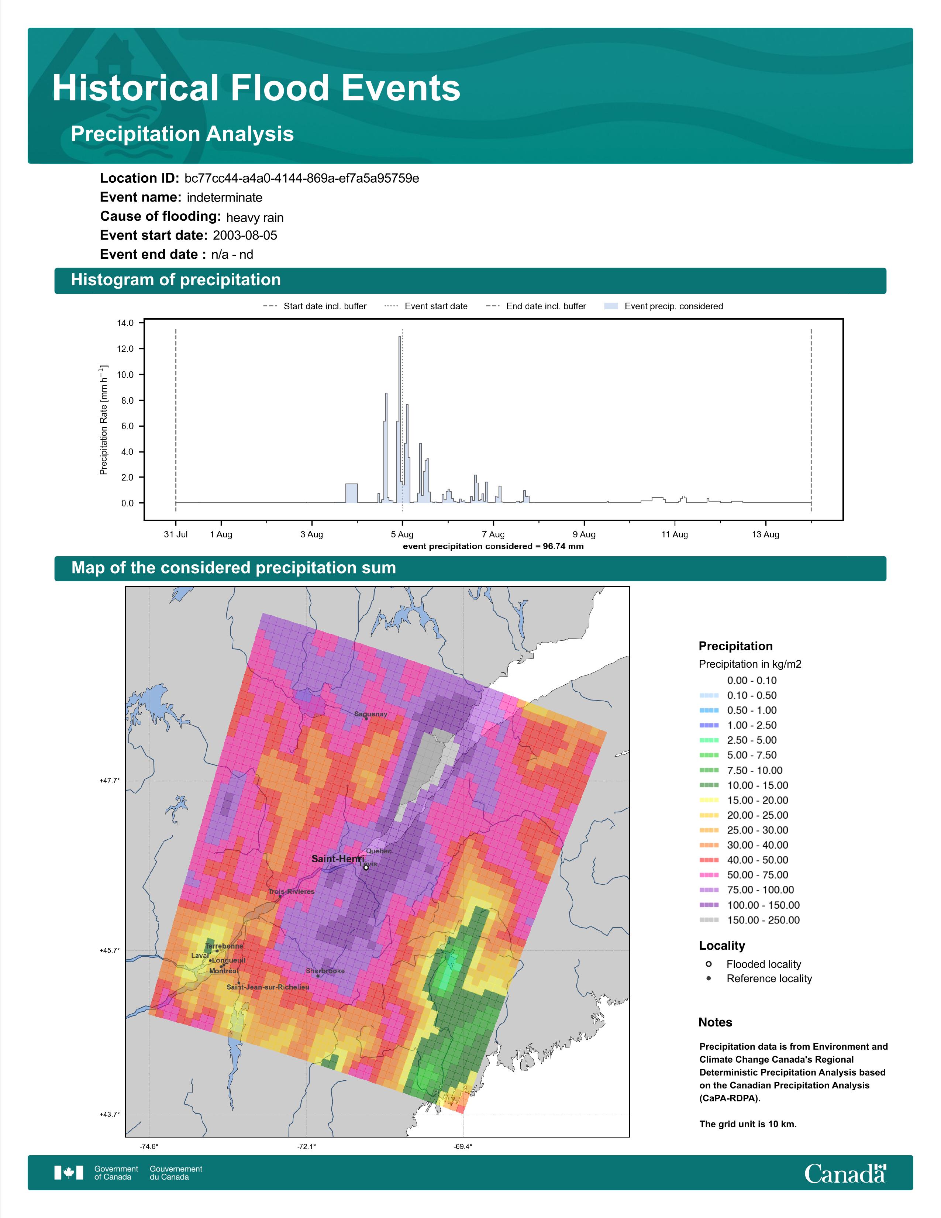Click the 7.50 - 10.00 precipitation color swatch
941x1218 pixels.
coord(709,770)
